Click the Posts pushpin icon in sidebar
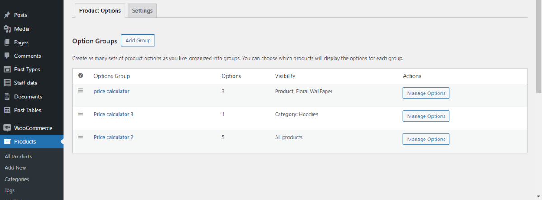Image resolution: width=542 pixels, height=200 pixels. pyautogui.click(x=7, y=15)
